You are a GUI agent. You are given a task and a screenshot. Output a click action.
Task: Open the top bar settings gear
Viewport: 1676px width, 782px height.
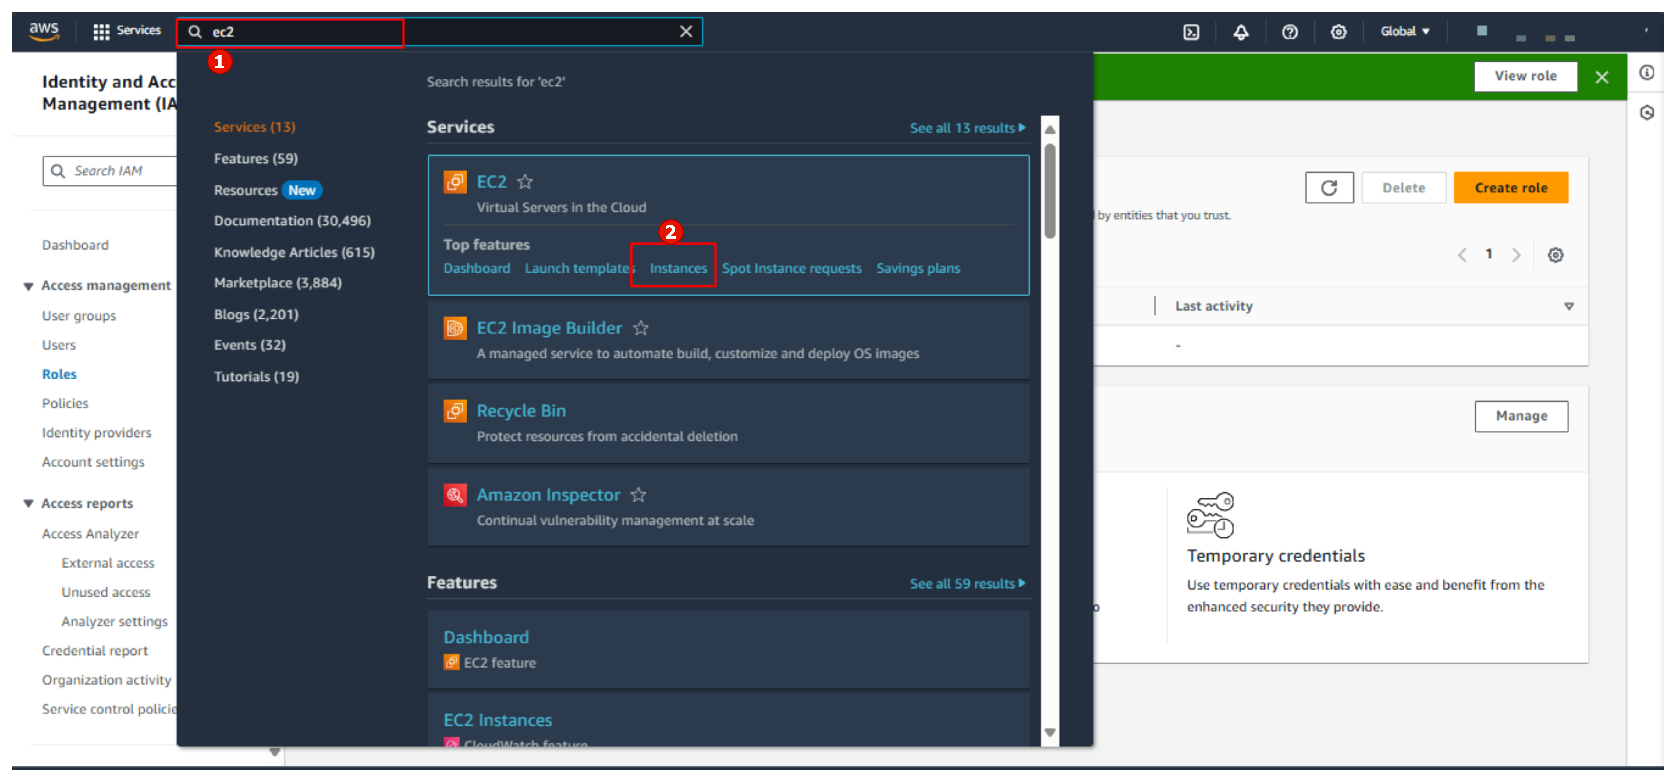point(1338,32)
